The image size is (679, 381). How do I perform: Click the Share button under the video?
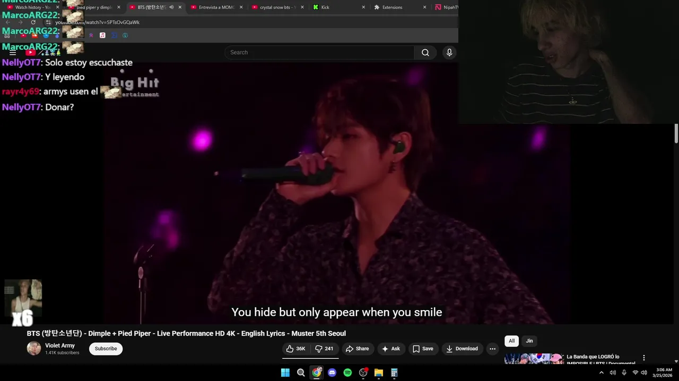pos(357,349)
